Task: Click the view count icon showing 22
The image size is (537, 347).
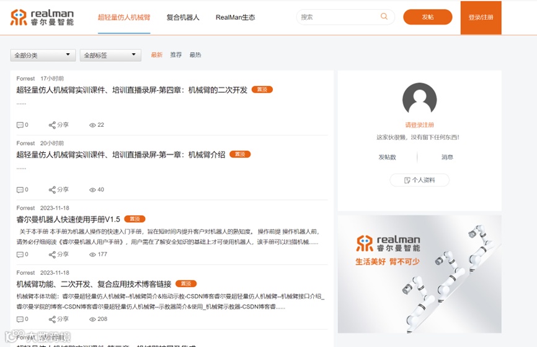Action: [x=92, y=126]
